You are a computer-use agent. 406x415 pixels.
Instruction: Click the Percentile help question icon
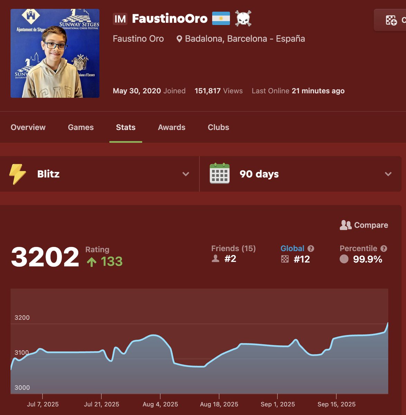click(384, 248)
